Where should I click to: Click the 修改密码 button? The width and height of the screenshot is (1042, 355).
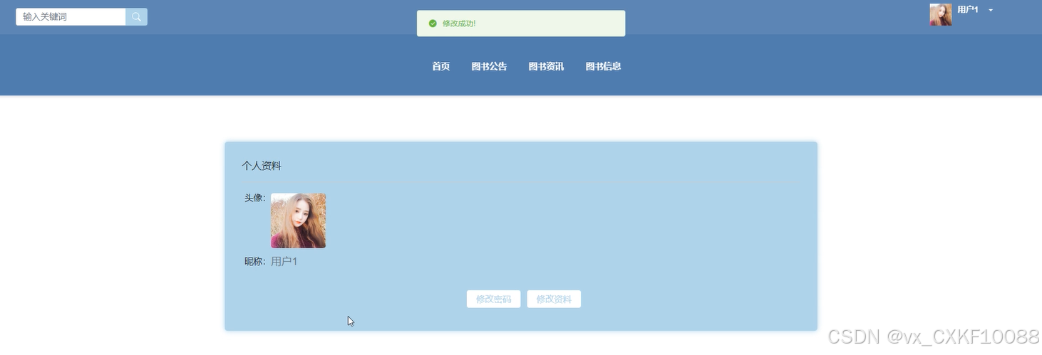[493, 300]
